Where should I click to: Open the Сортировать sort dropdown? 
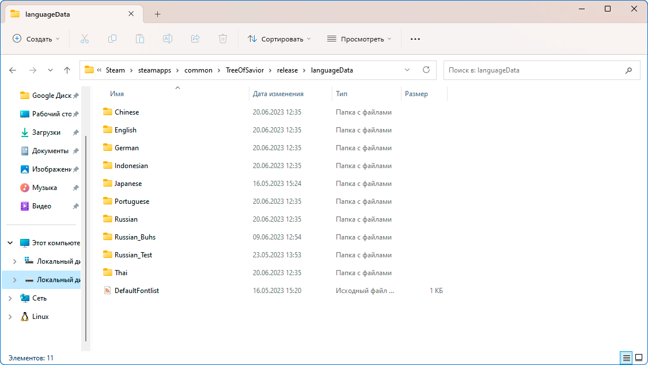[279, 39]
